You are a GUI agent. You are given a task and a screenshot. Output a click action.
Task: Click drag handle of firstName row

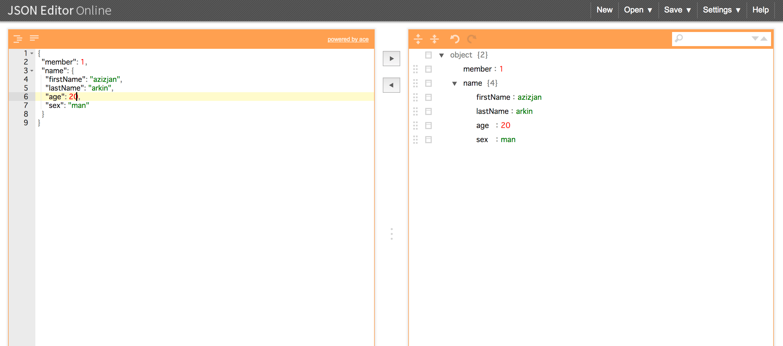click(415, 97)
